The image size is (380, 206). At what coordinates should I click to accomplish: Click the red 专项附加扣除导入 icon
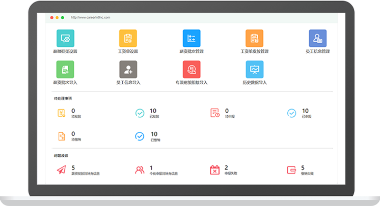click(192, 70)
